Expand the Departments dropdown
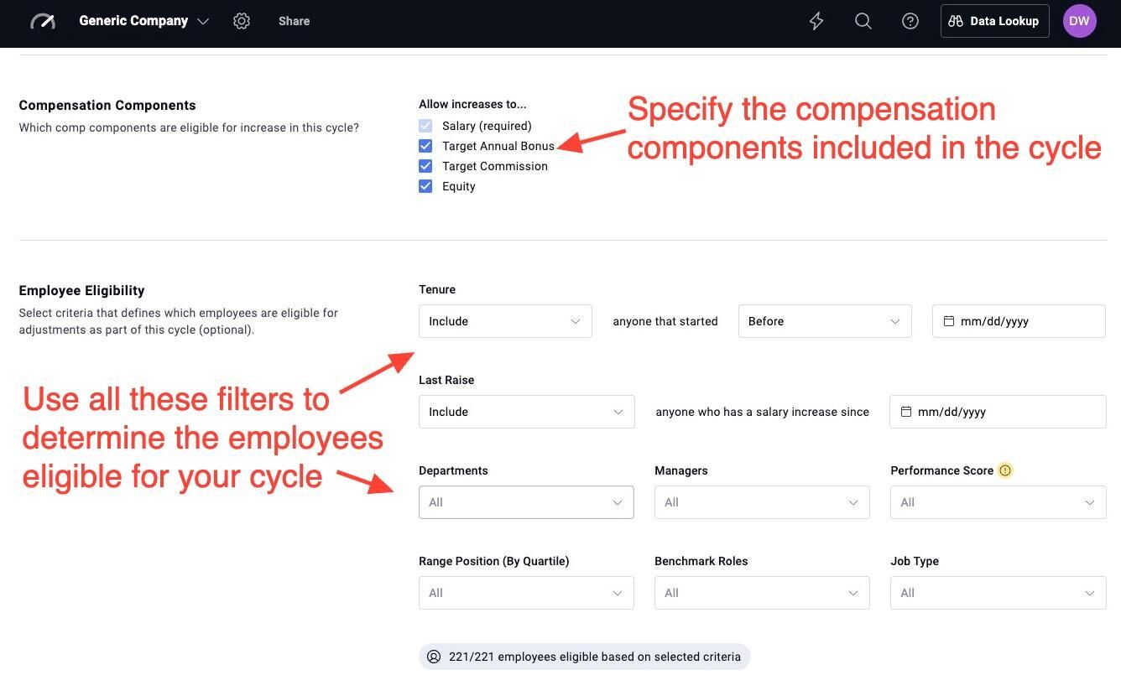 click(526, 502)
